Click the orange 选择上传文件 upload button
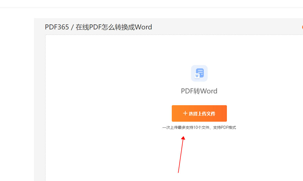303x181 pixels. pyautogui.click(x=199, y=113)
